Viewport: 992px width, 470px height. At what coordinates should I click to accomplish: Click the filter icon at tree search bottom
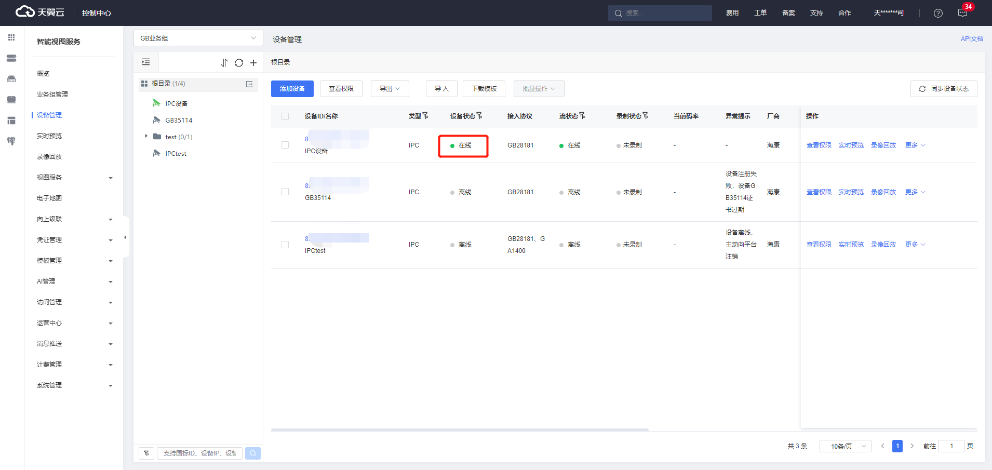(x=146, y=453)
